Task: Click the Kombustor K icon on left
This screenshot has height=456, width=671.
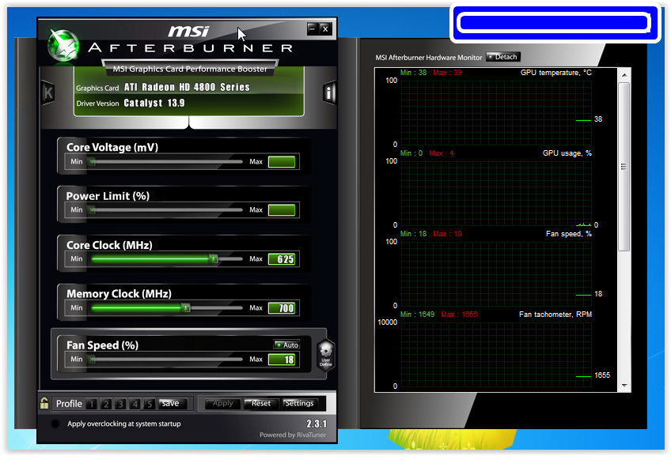Action: coord(48,92)
